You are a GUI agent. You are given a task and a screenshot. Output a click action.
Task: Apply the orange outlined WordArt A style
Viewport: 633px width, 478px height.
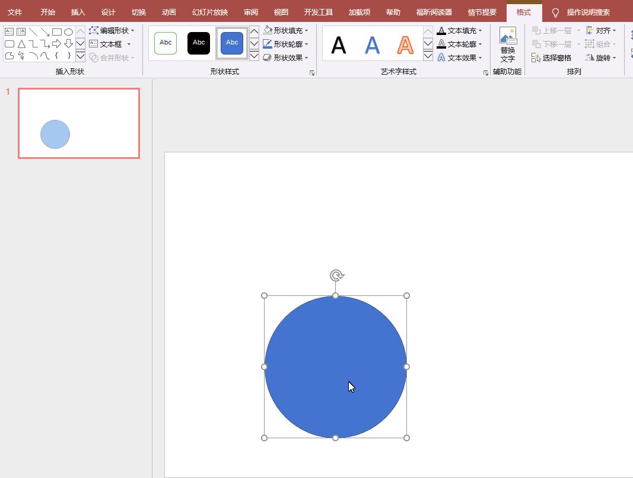tap(405, 44)
